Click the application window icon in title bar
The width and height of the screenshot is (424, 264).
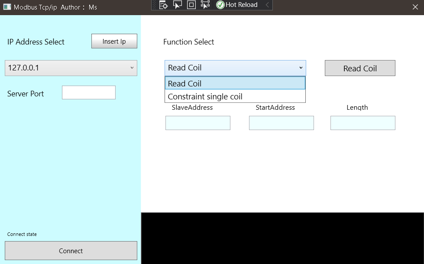(7, 7)
